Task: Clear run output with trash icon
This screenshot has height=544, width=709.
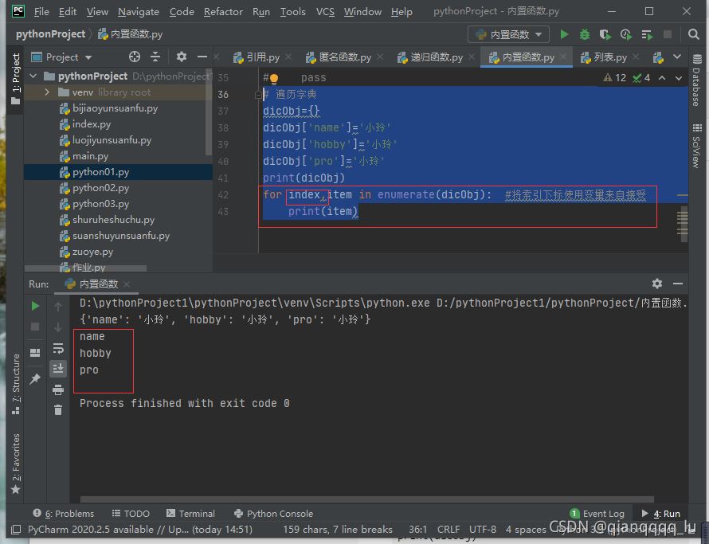Action: tap(58, 409)
